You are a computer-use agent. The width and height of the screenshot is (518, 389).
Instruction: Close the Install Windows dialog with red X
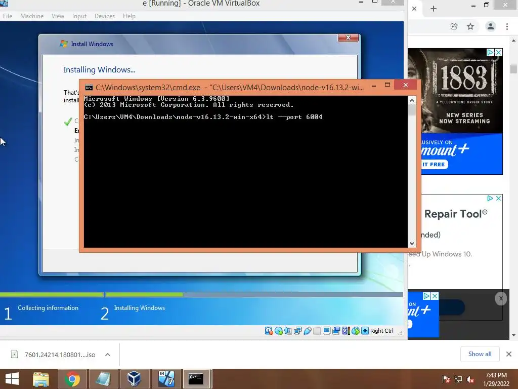[348, 37]
